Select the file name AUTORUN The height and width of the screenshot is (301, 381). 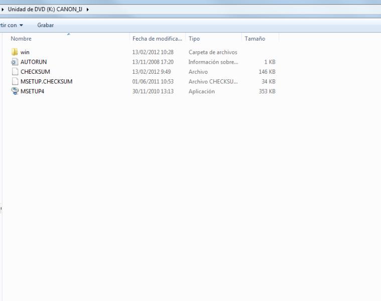pos(34,62)
